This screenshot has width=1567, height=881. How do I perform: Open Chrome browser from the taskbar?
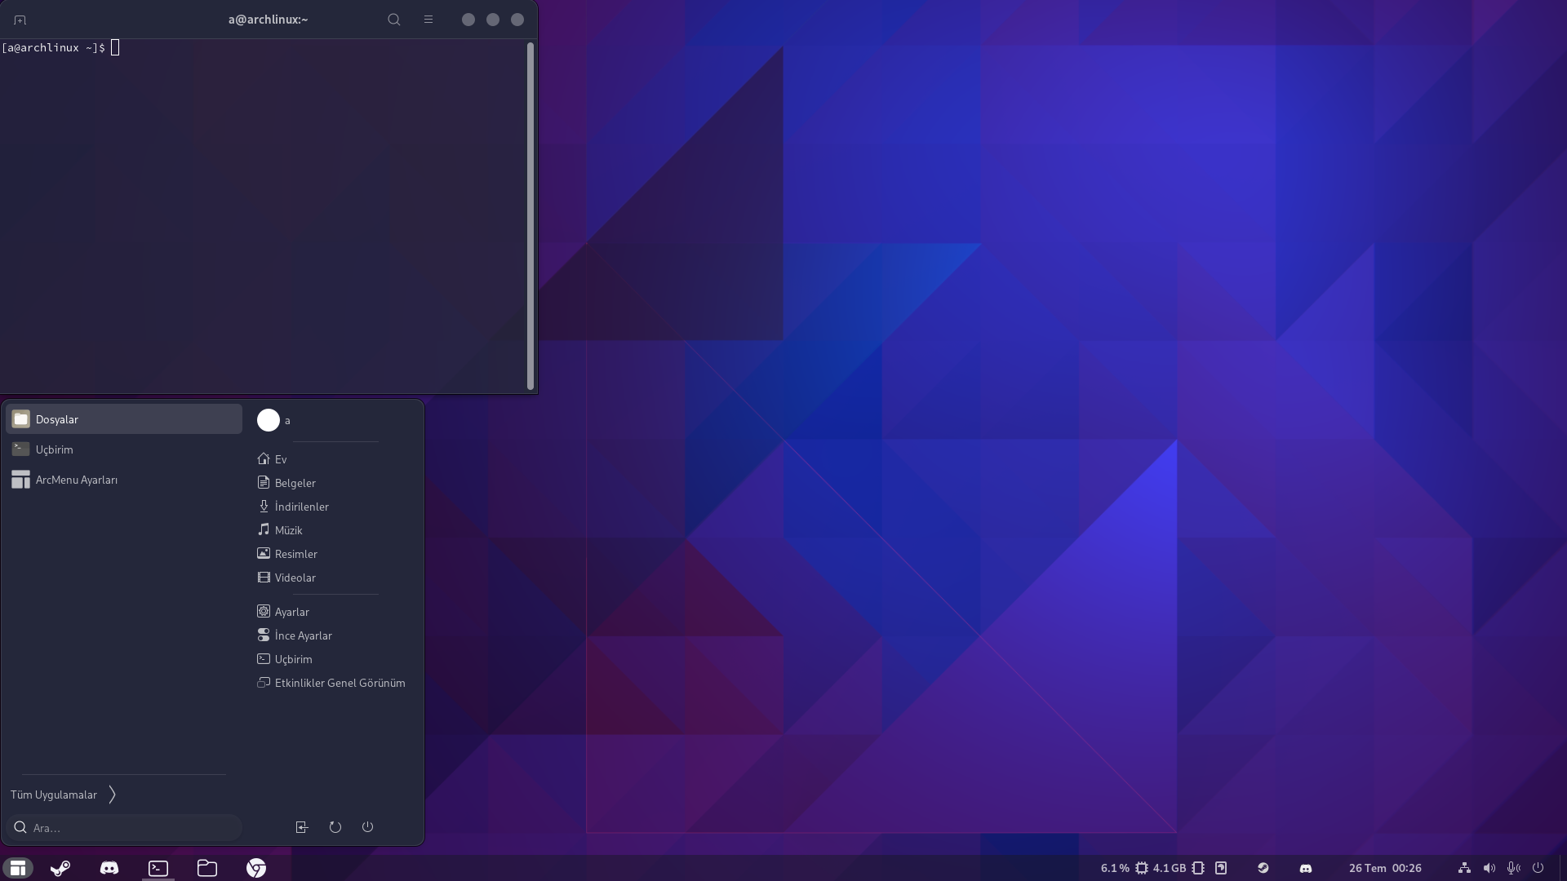[x=256, y=868]
